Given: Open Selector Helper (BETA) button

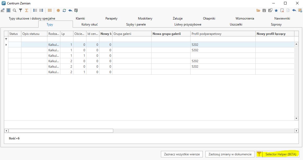Looking at the screenshot, I should [277, 154].
